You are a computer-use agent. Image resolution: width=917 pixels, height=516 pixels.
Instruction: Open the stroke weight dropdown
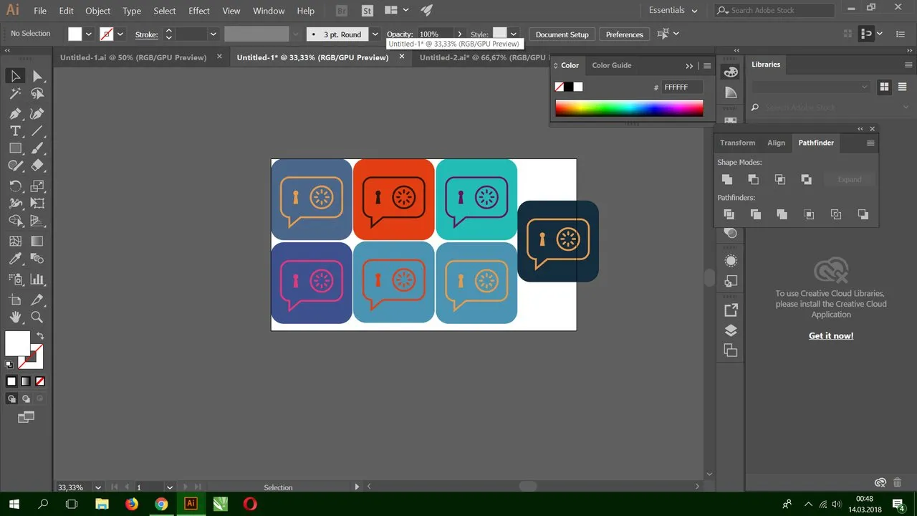tap(213, 34)
